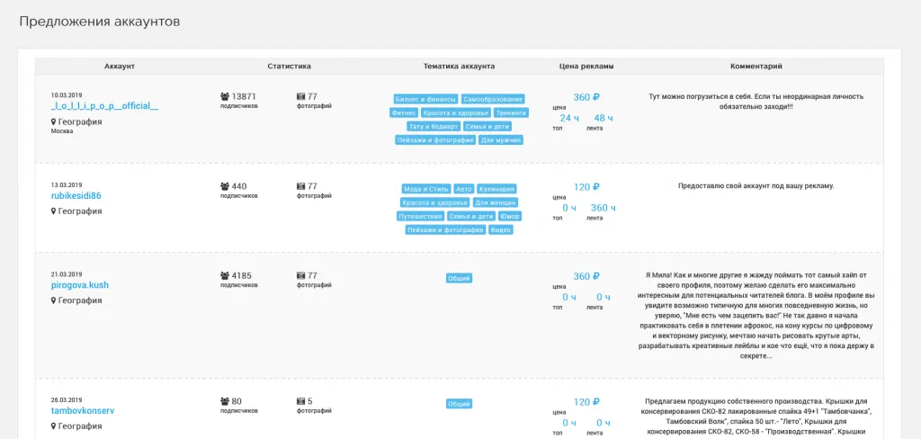Click the Тематика аккаунта column header
The image size is (921, 439).
click(x=459, y=67)
